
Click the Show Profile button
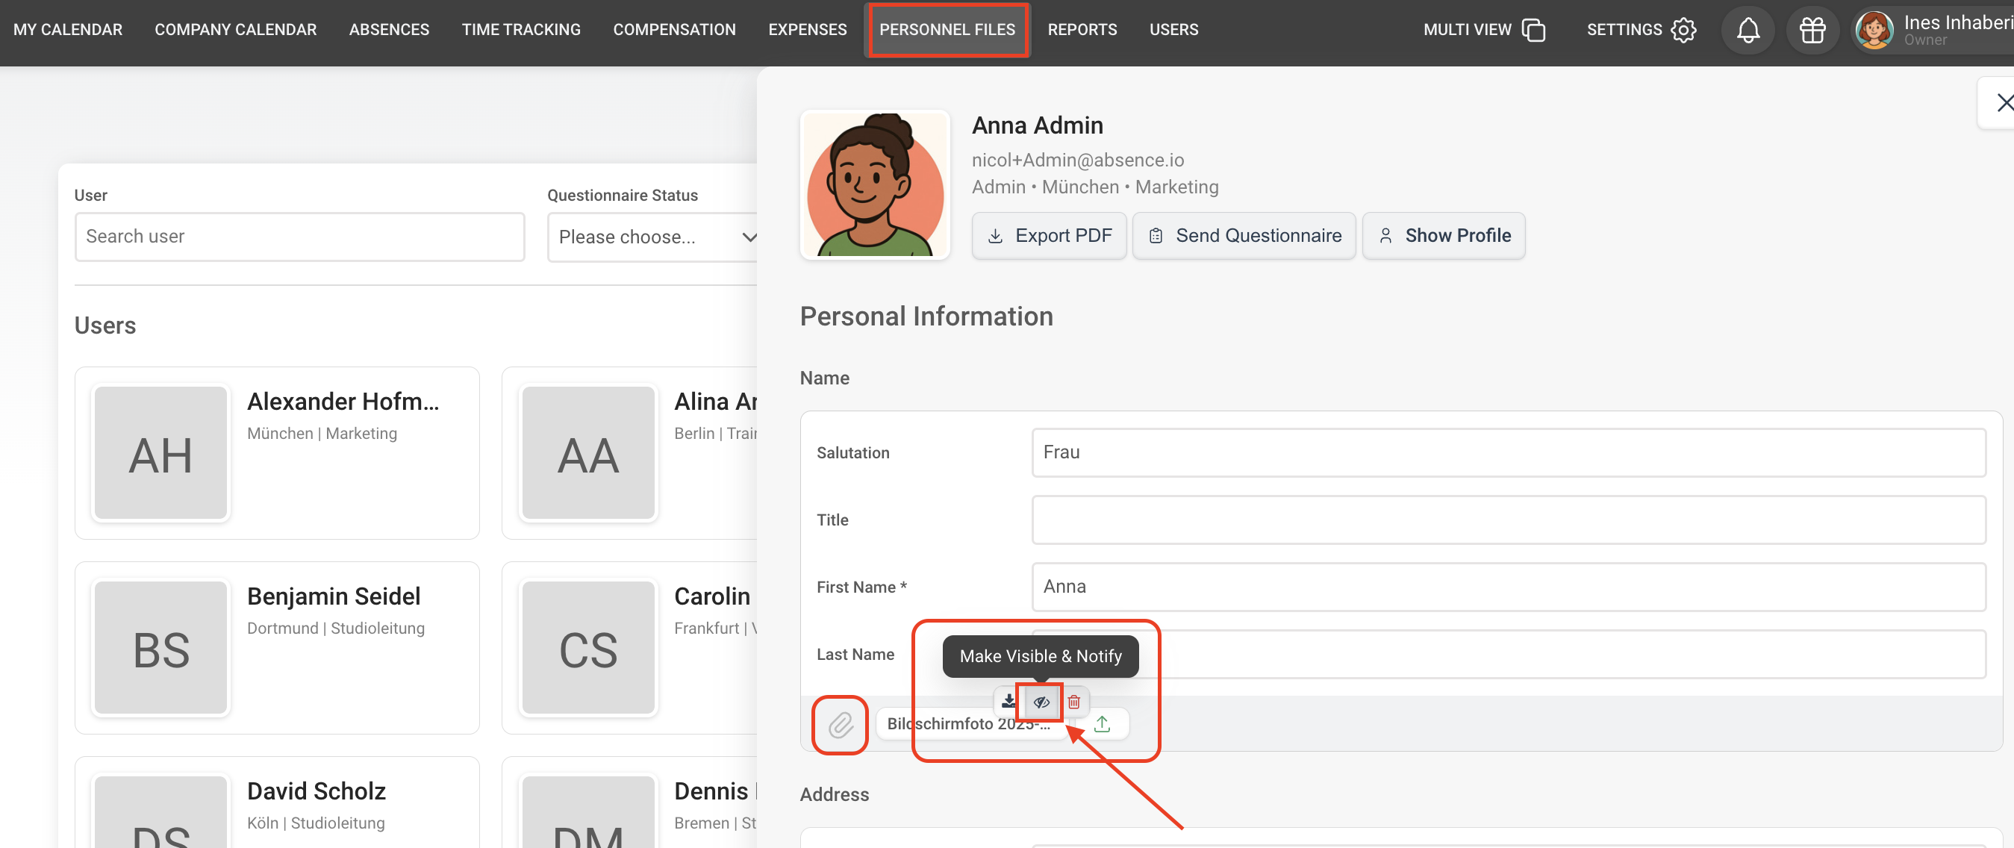[x=1443, y=235]
